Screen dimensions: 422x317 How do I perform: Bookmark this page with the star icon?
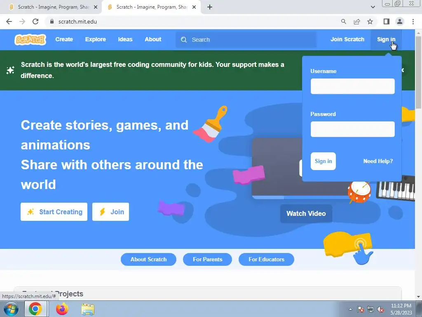click(x=370, y=21)
